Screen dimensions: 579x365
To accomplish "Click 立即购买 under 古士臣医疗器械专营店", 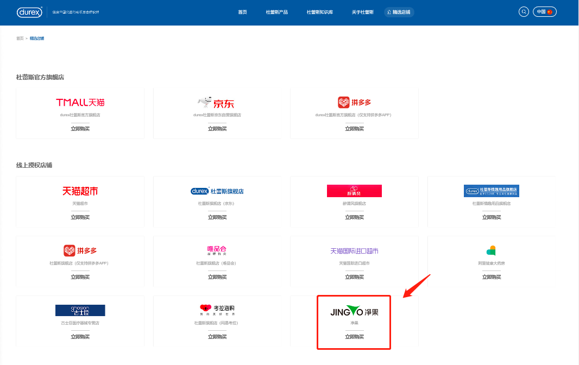I will click(x=80, y=337).
